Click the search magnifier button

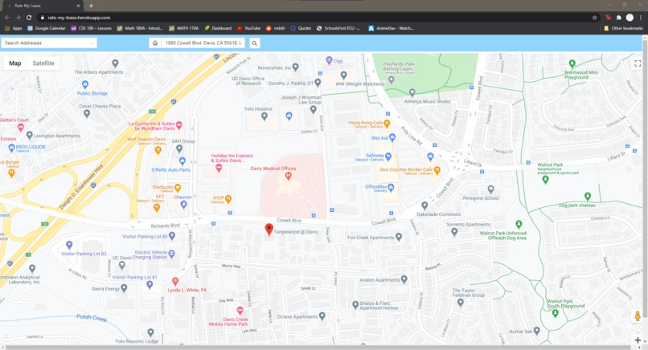pyautogui.click(x=255, y=43)
